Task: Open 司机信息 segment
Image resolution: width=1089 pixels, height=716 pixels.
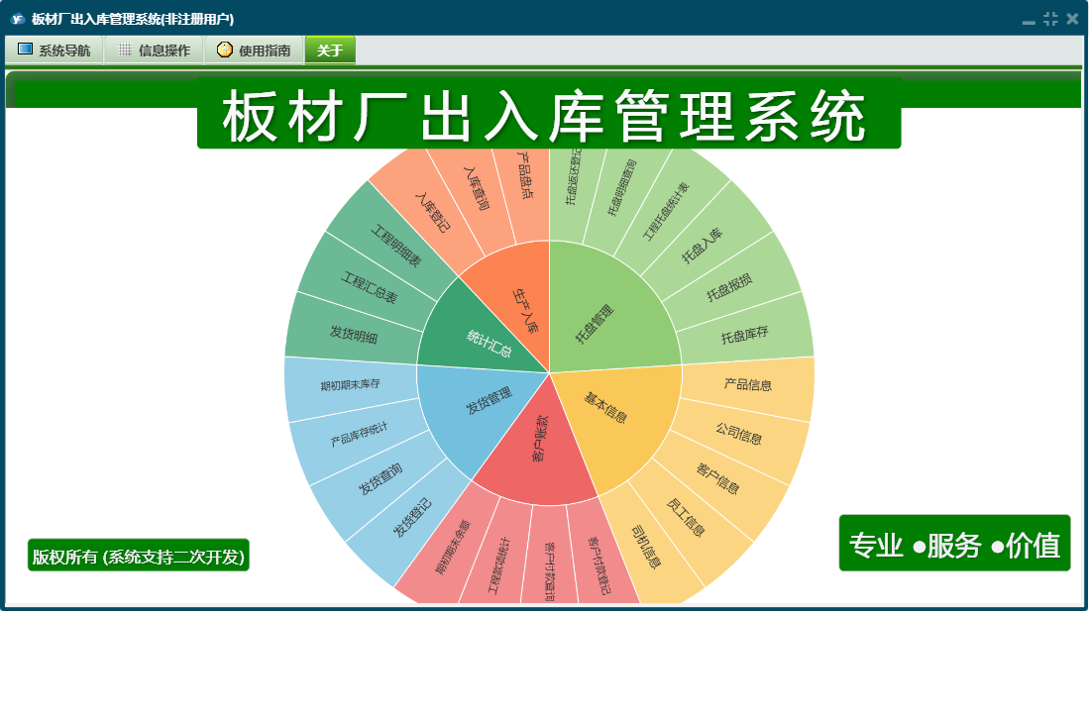Action: point(646,546)
